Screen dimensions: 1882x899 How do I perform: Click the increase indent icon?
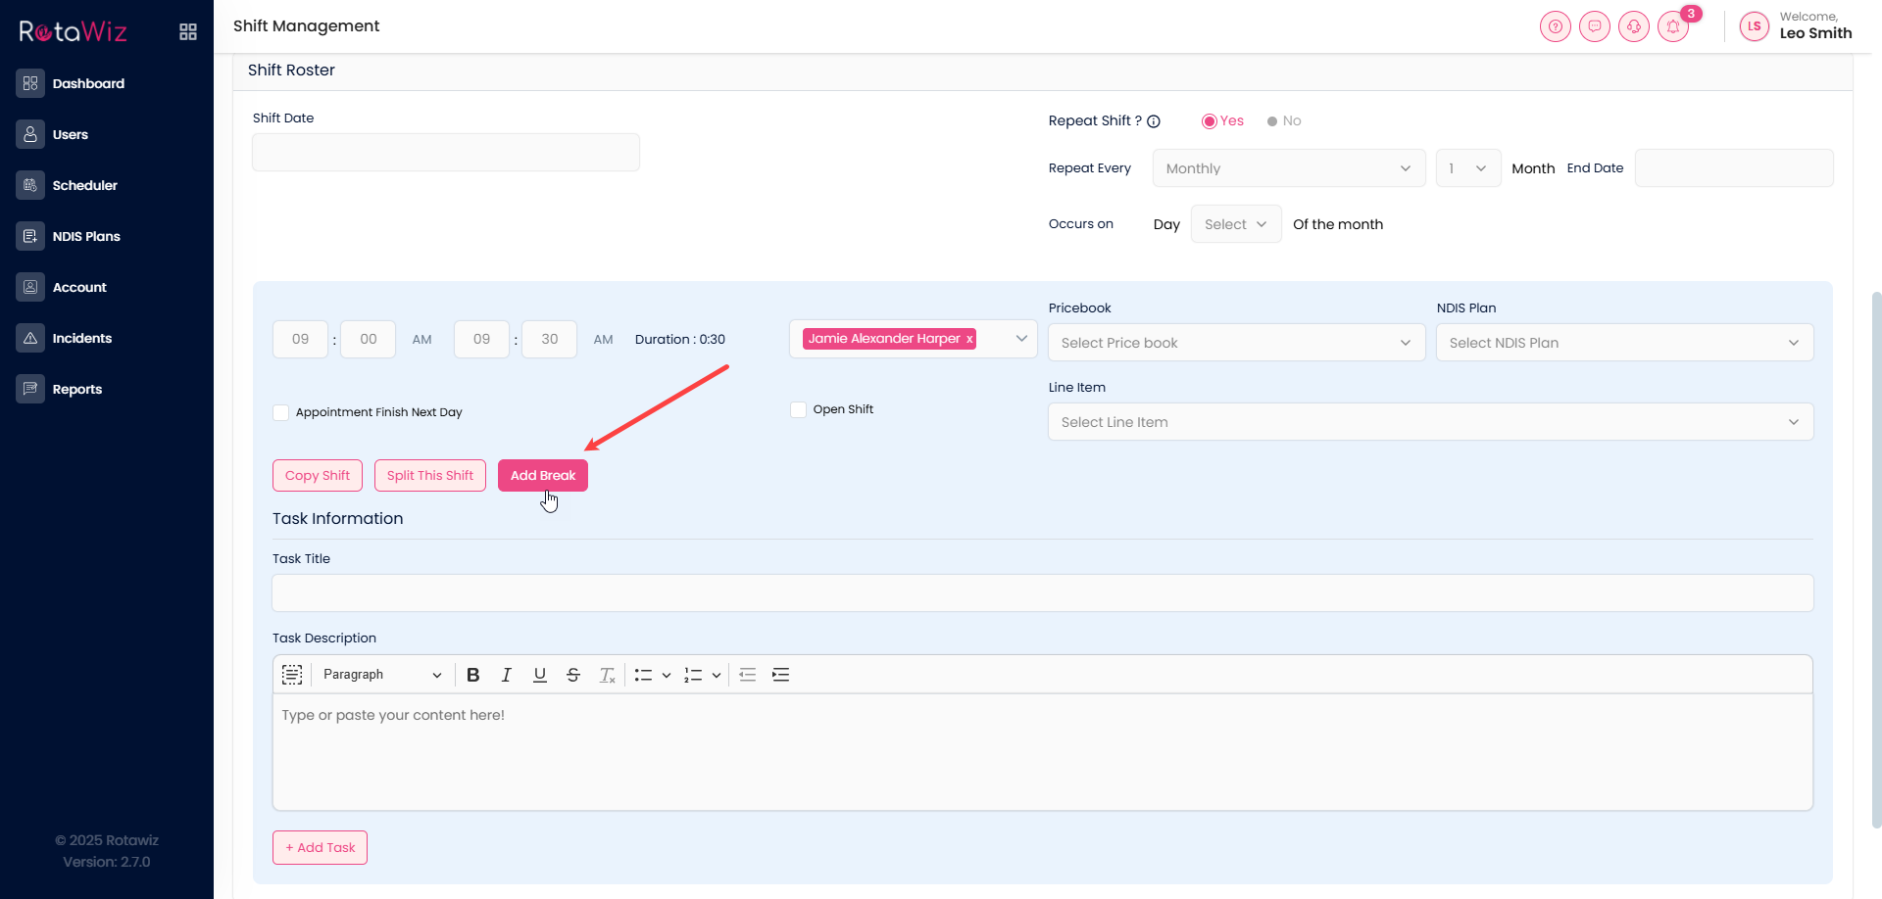[x=780, y=675]
